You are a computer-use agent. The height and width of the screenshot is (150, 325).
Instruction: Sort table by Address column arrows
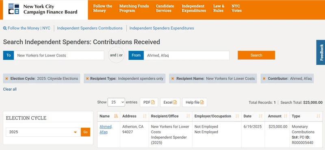click(x=145, y=116)
